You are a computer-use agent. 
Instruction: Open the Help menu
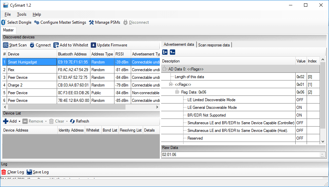37,14
